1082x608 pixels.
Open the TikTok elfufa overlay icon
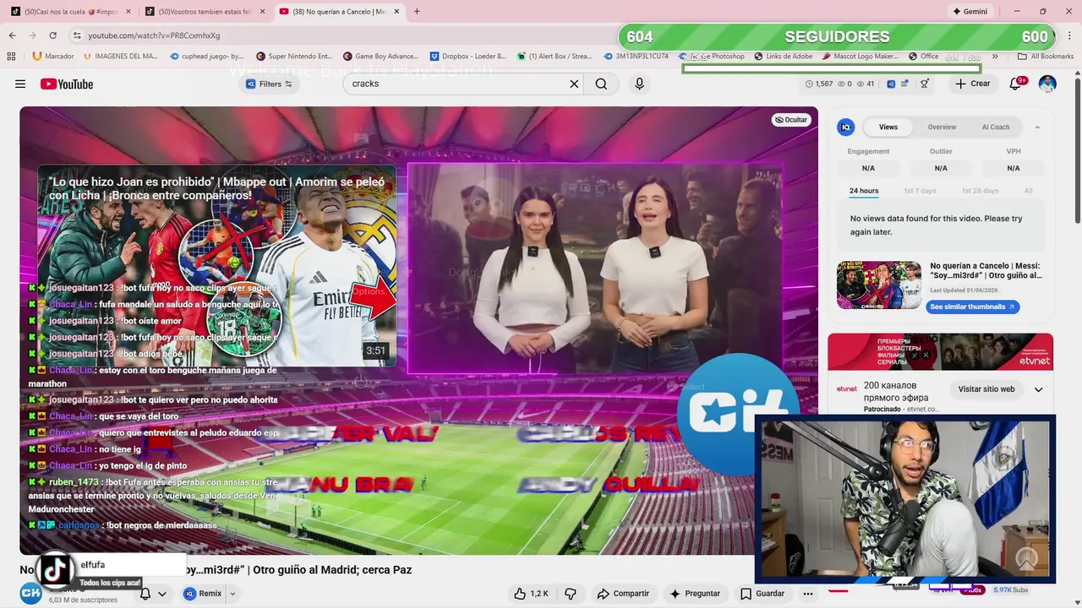55,570
